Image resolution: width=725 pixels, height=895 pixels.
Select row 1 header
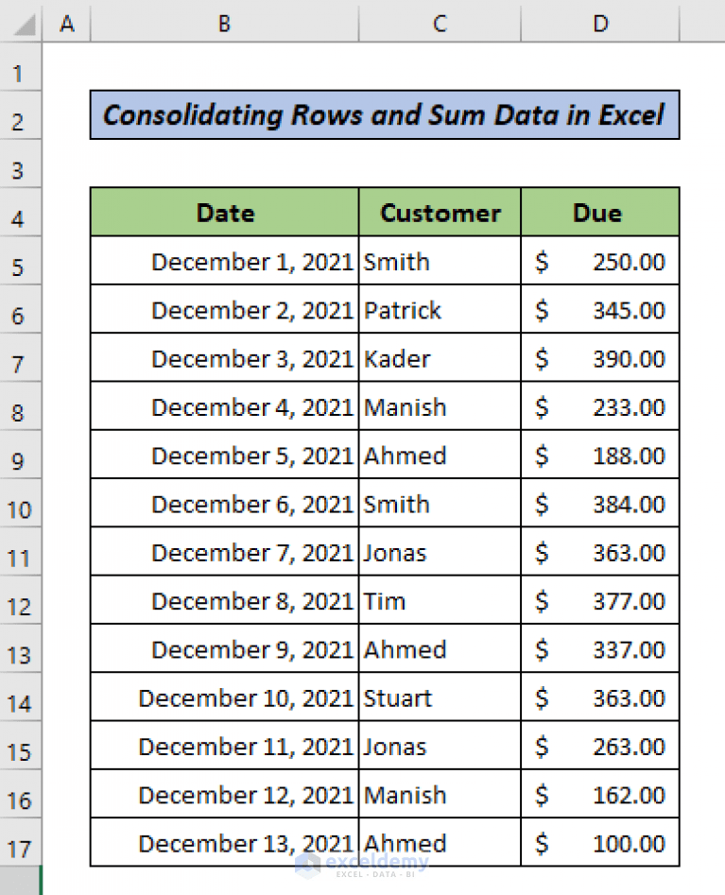[21, 72]
